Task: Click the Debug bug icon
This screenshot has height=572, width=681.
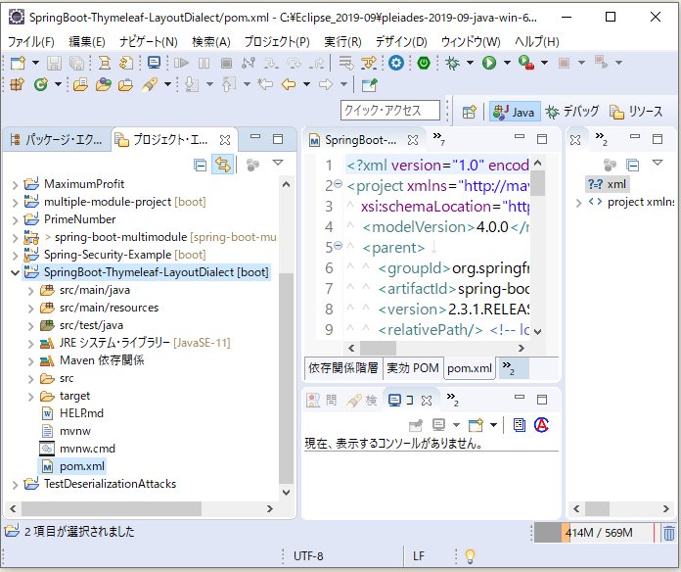Action: (x=452, y=63)
